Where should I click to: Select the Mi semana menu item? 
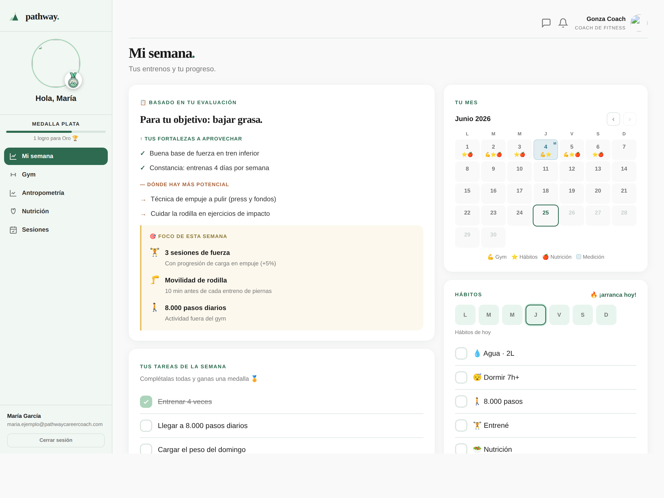tap(56, 156)
